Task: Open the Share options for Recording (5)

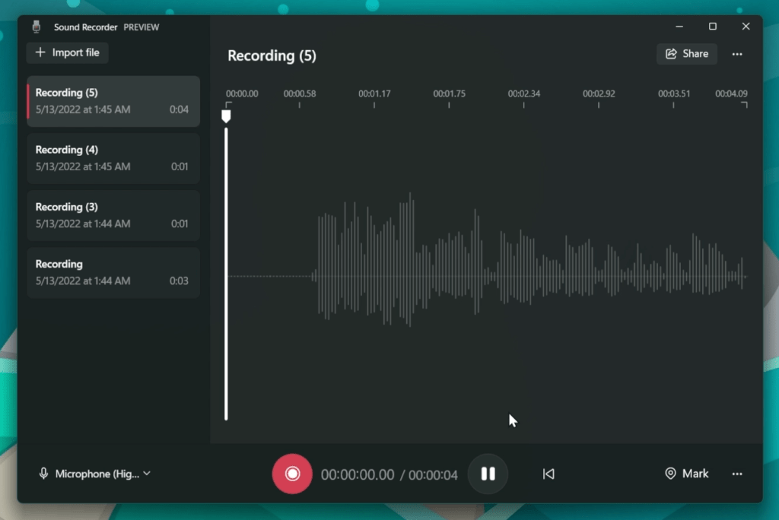Action: click(x=686, y=54)
